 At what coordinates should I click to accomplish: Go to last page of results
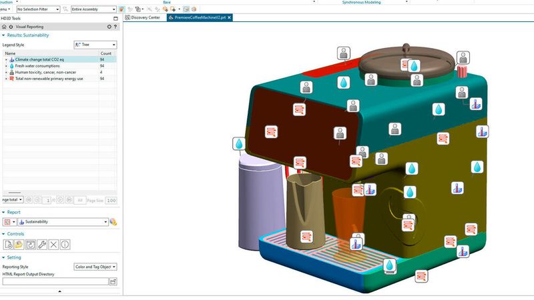click(69, 200)
